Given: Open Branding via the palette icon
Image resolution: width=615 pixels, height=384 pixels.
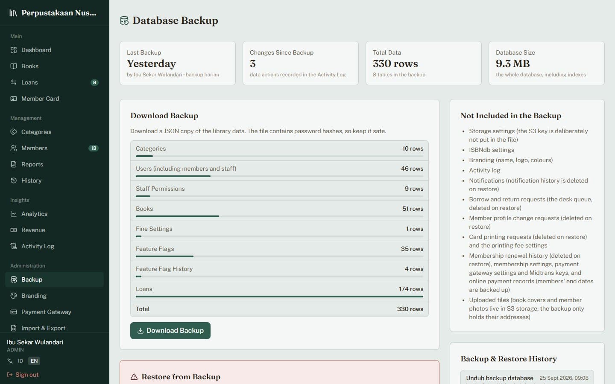Looking at the screenshot, I should [14, 296].
